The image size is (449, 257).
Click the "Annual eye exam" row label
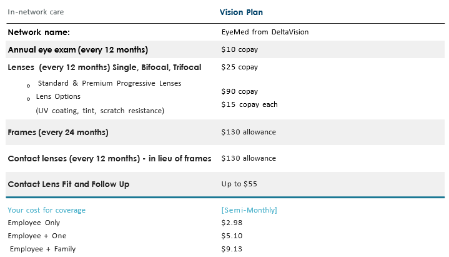click(77, 49)
